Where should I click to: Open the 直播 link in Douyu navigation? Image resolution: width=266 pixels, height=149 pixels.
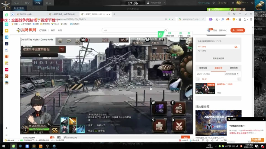(43, 30)
